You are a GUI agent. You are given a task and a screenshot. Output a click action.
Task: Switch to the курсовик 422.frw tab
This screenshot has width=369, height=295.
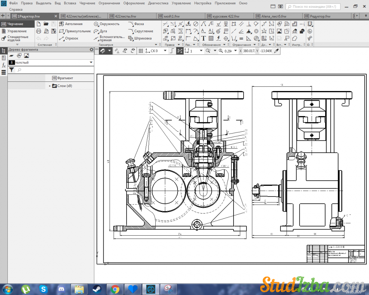[226, 16]
